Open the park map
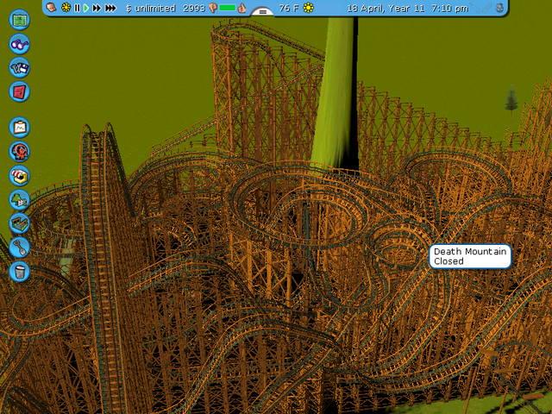The image size is (552, 414). [x=19, y=20]
